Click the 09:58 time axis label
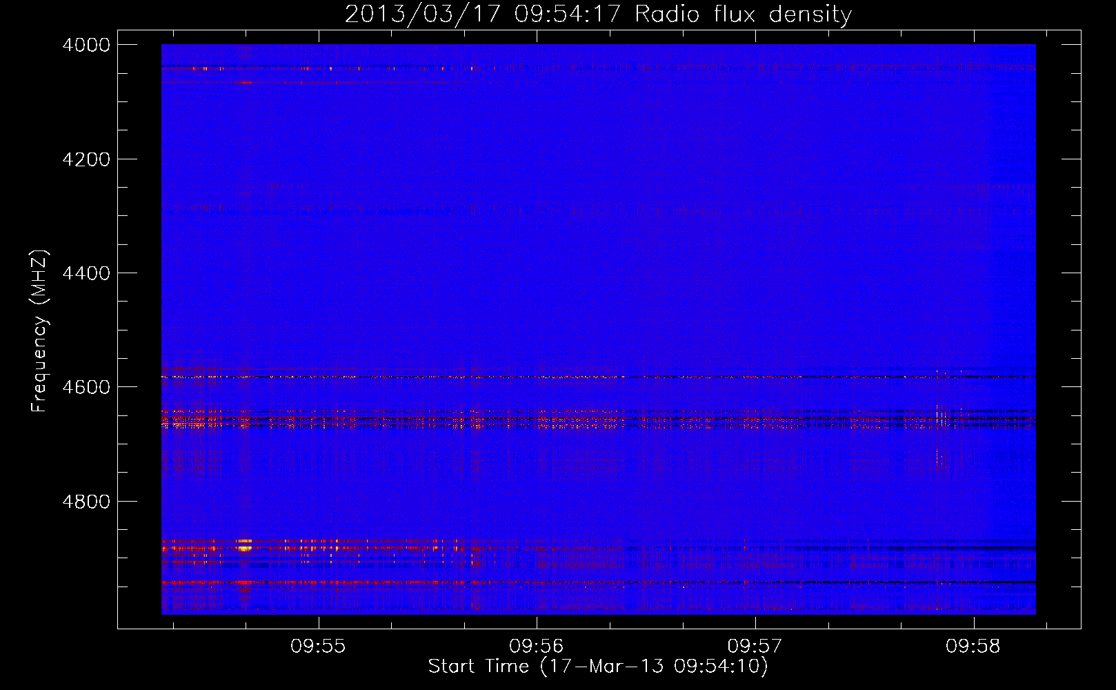Viewport: 1116px width, 690px height. click(x=973, y=647)
